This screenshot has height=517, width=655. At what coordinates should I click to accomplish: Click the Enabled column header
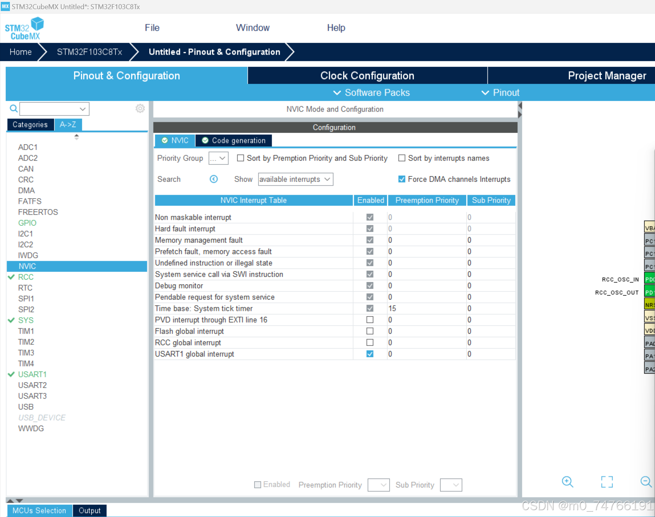point(370,200)
